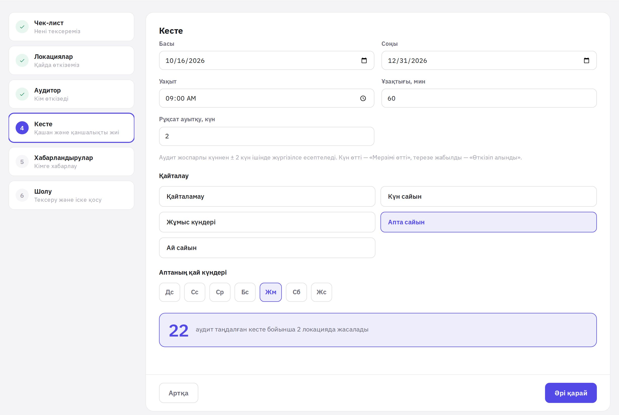Click the step 6 circle badge
Viewport: 619px width, 415px height.
coord(22,195)
